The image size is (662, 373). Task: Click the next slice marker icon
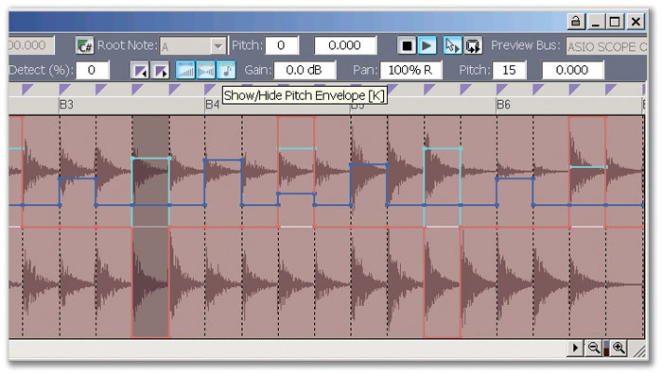[161, 71]
